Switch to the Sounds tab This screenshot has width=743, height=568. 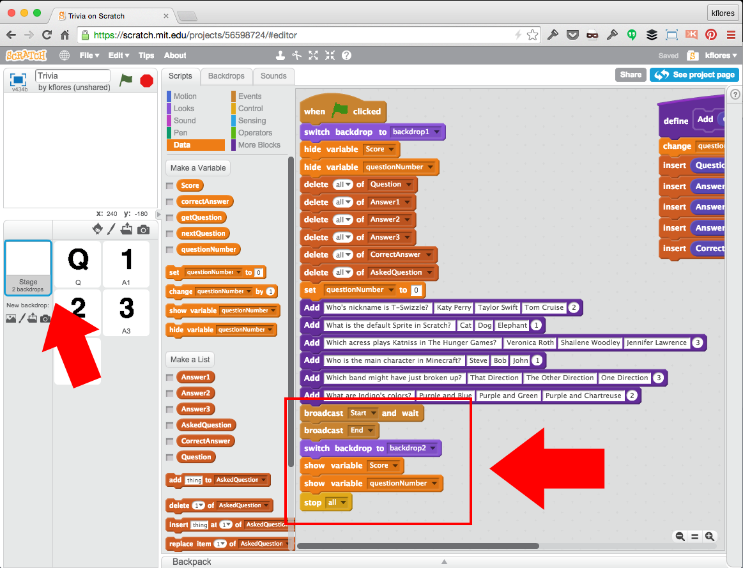(273, 76)
